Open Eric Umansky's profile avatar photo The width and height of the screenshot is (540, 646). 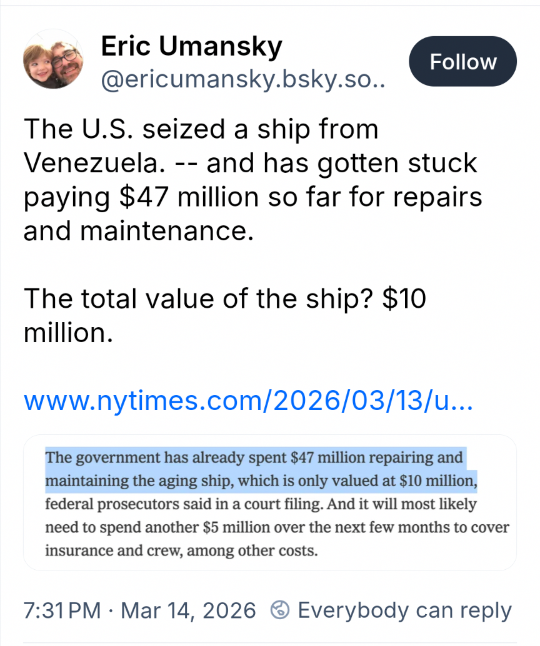[52, 59]
